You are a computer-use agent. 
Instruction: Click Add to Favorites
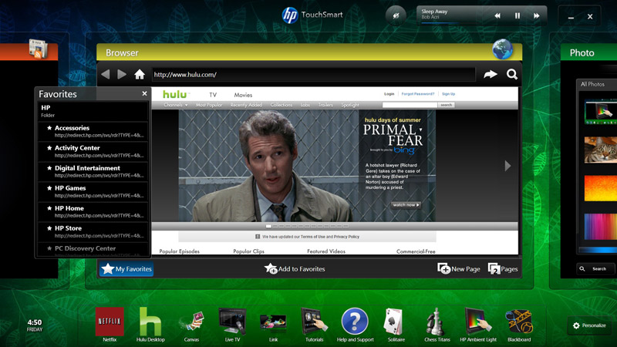click(295, 268)
